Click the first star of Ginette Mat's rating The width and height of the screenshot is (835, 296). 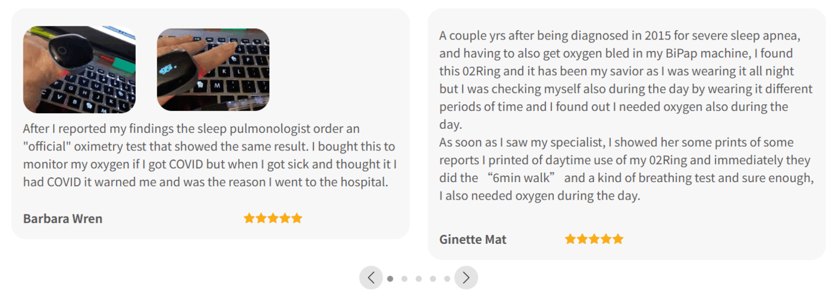click(x=571, y=239)
